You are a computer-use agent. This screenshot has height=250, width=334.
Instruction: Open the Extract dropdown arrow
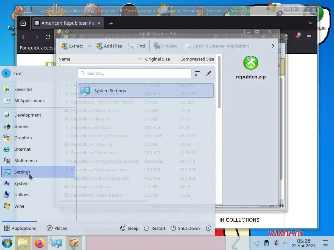tap(89, 46)
